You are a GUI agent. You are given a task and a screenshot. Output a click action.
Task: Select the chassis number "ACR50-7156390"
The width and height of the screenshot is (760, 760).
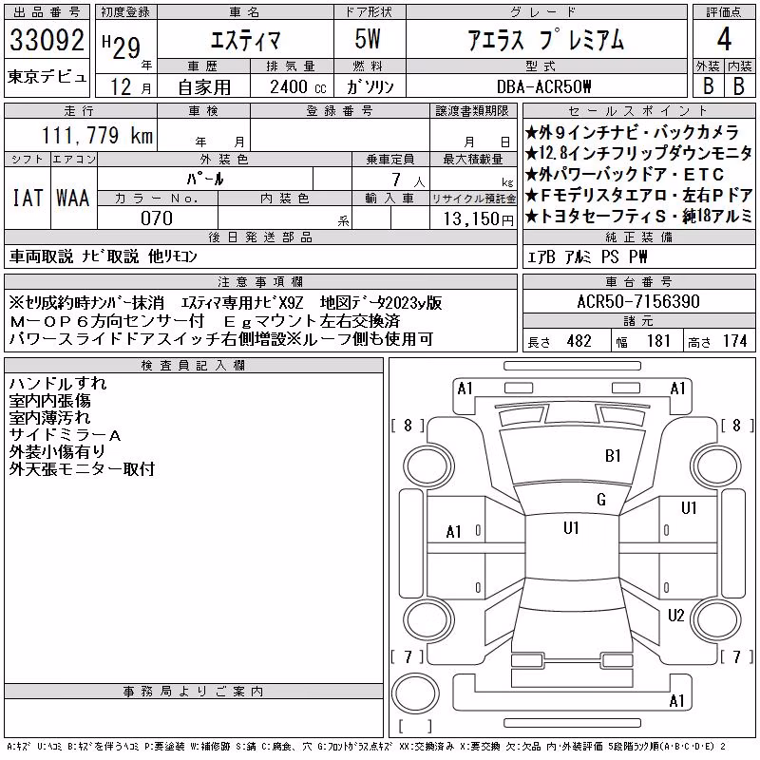click(638, 301)
